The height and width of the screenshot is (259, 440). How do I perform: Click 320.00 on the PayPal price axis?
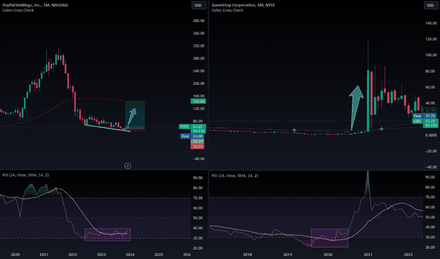tap(199, 46)
